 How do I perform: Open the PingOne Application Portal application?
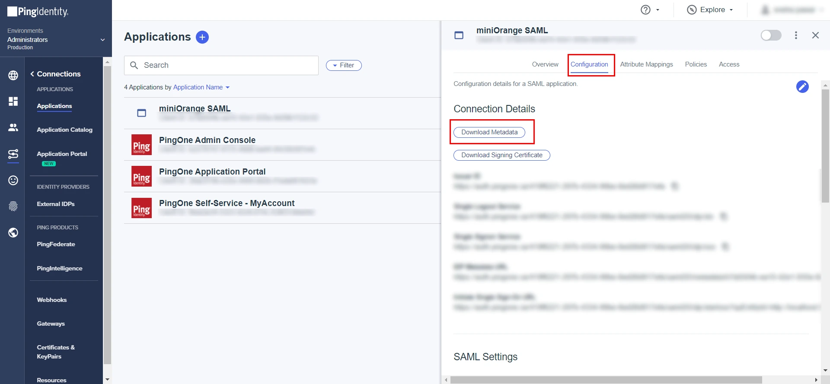pos(282,176)
